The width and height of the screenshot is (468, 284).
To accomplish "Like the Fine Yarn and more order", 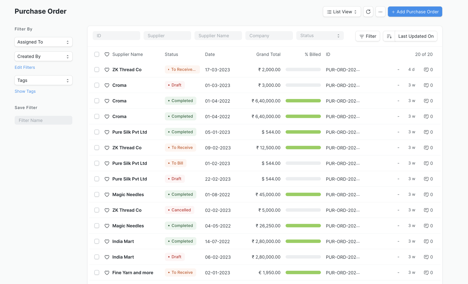I will pos(107,273).
